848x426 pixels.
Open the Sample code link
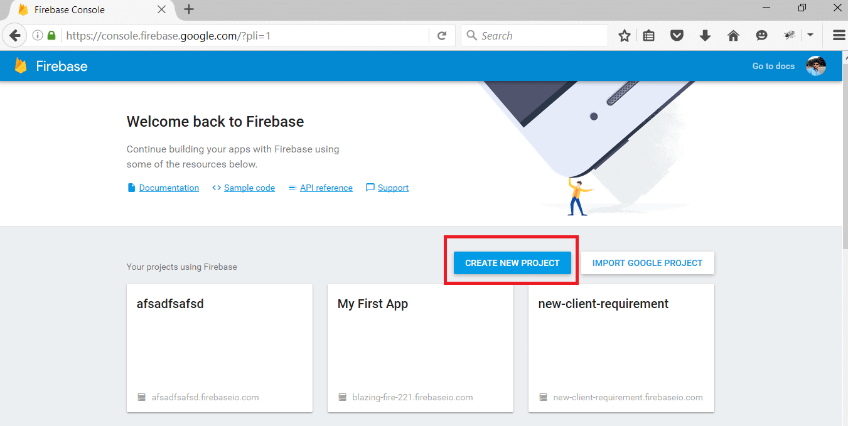coord(249,188)
